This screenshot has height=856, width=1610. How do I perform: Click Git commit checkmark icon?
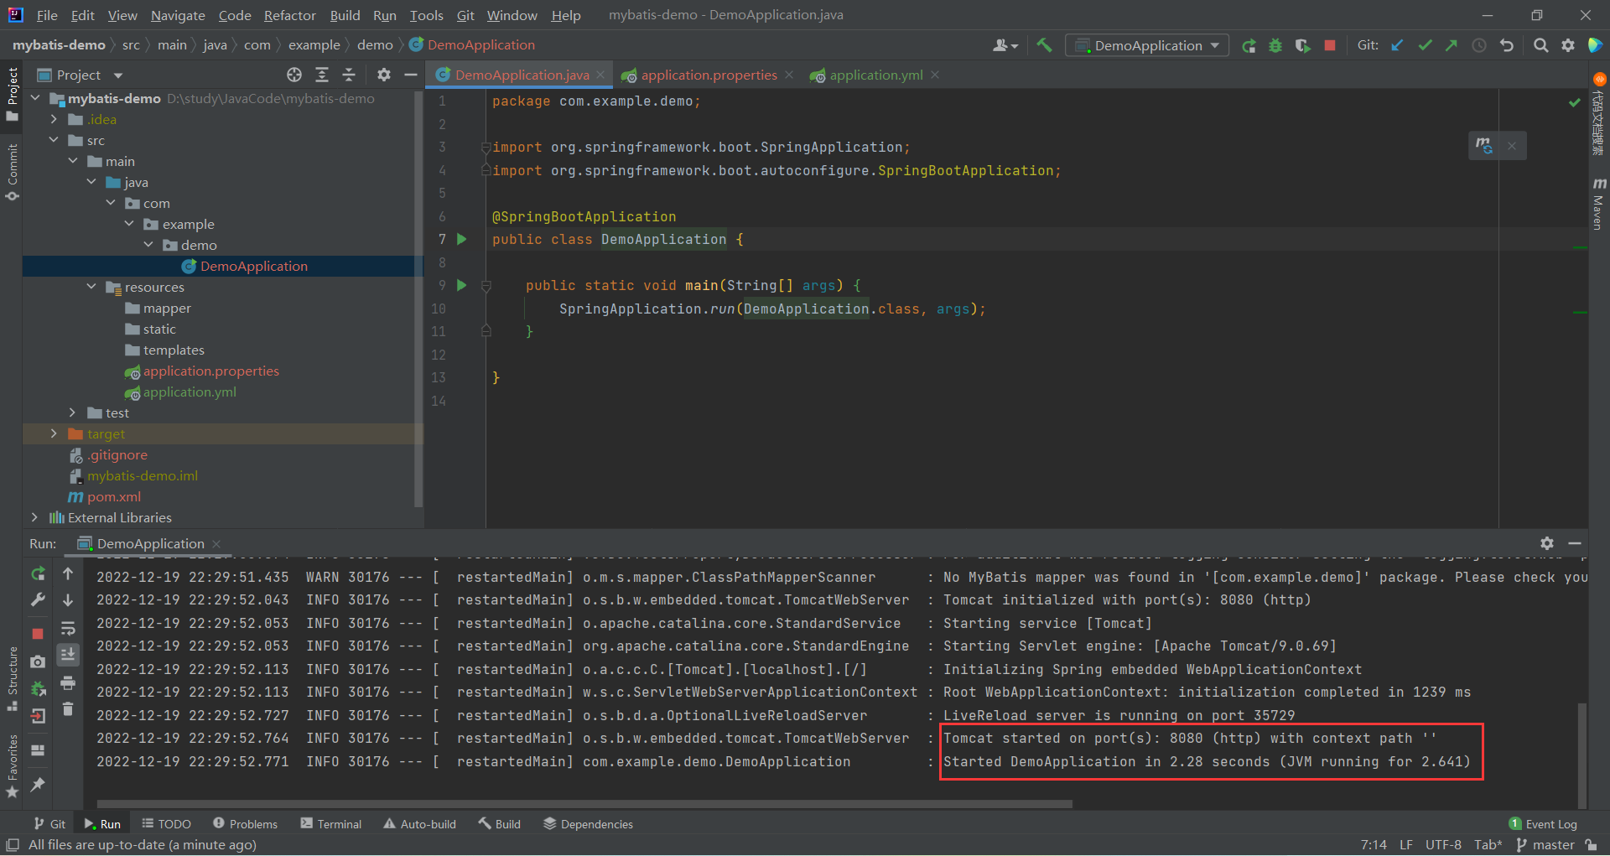click(1425, 45)
